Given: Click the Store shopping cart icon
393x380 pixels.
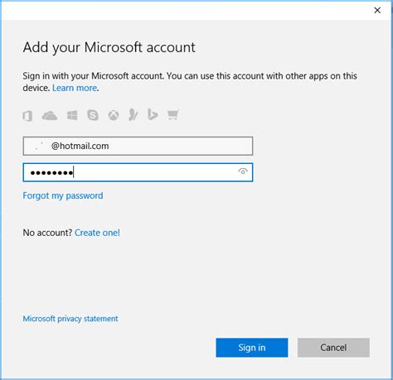Looking at the screenshot, I should click(x=173, y=115).
